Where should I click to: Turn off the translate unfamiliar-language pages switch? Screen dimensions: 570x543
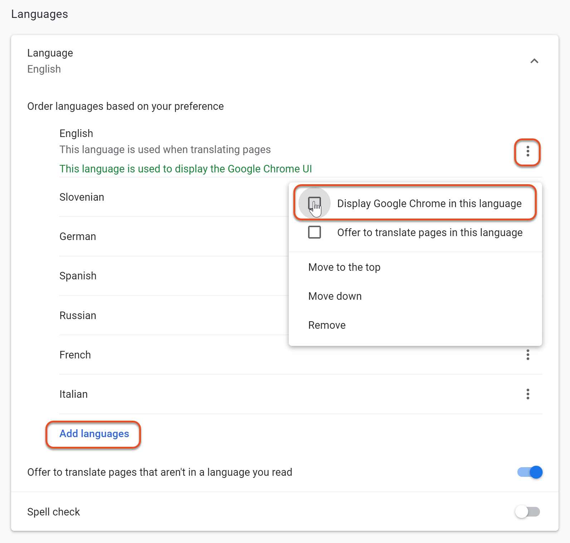tap(530, 472)
